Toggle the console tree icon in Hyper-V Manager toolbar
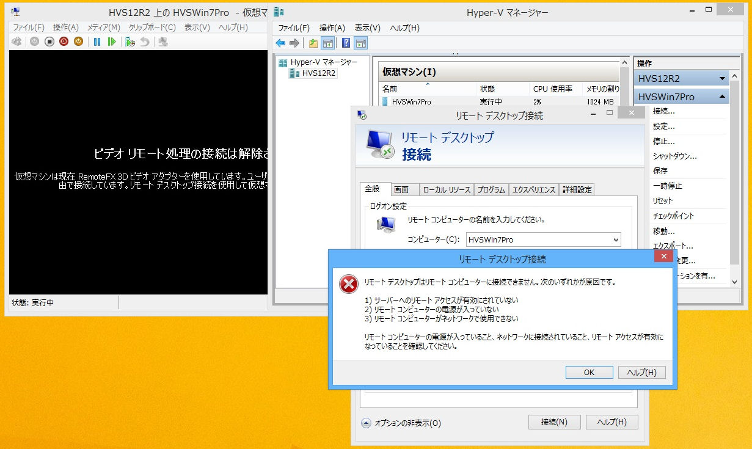Viewport: 752px width, 449px height. point(328,43)
